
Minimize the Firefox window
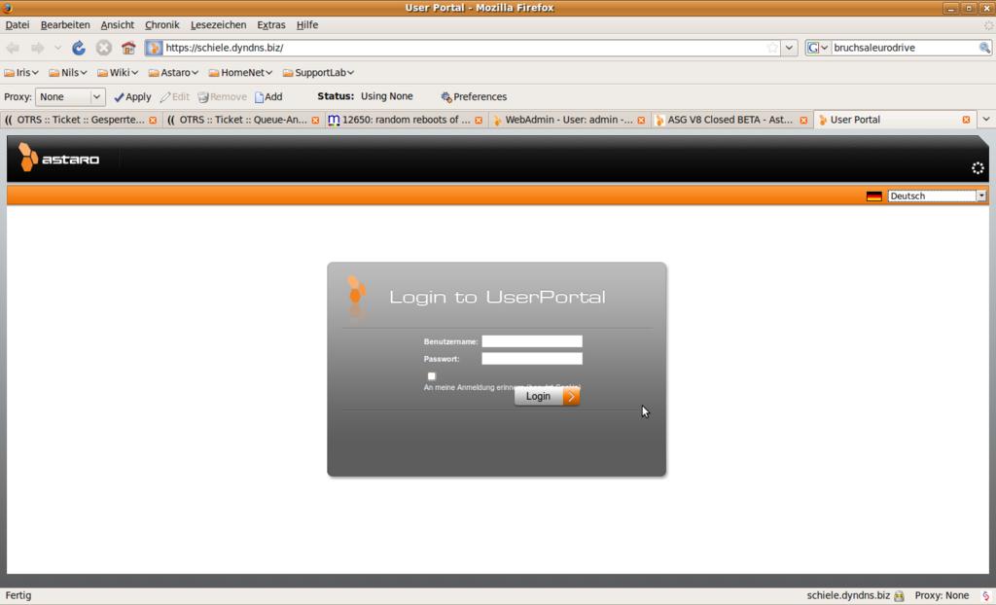pyautogui.click(x=950, y=8)
